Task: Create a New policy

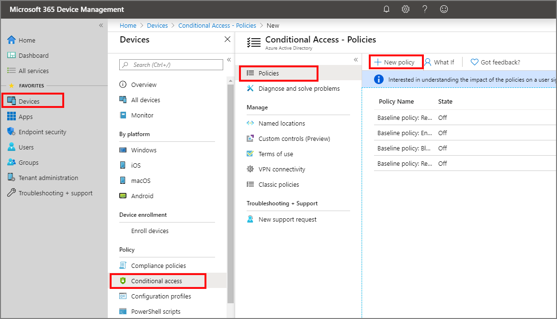Action: click(x=396, y=62)
